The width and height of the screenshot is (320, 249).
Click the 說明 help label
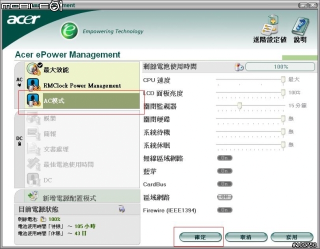[x=300, y=39]
